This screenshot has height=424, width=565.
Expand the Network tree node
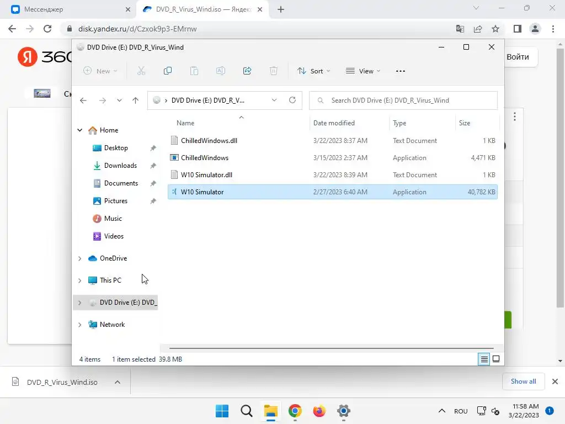click(80, 325)
